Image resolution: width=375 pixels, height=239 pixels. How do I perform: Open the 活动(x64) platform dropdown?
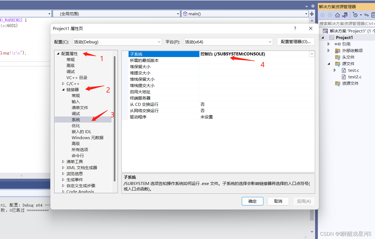(270, 42)
